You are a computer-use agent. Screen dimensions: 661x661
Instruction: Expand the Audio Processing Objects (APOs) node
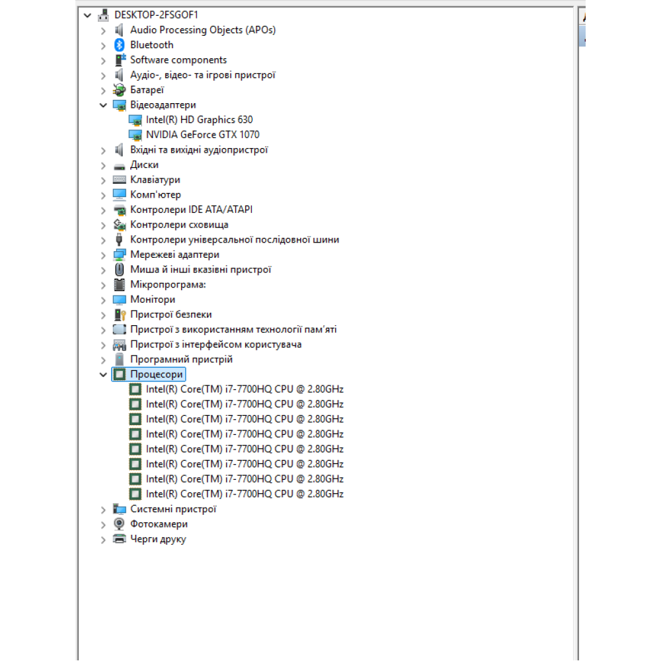(103, 30)
